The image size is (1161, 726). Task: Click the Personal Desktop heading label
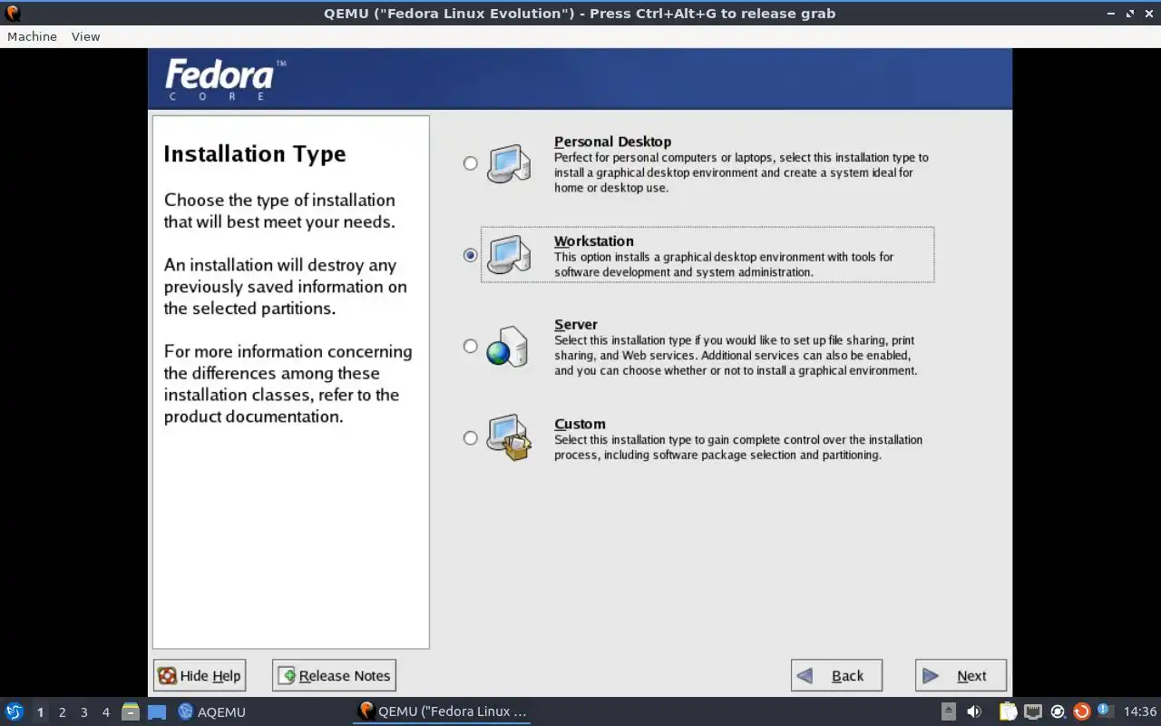coord(612,142)
